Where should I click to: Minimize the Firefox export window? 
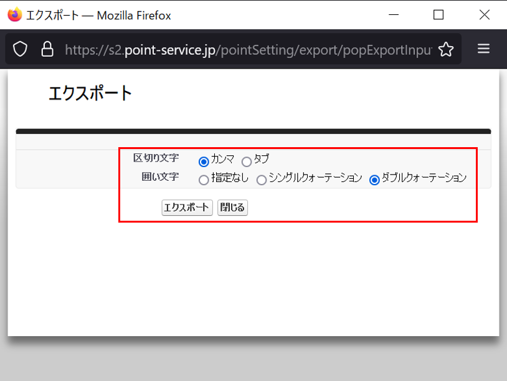click(393, 15)
